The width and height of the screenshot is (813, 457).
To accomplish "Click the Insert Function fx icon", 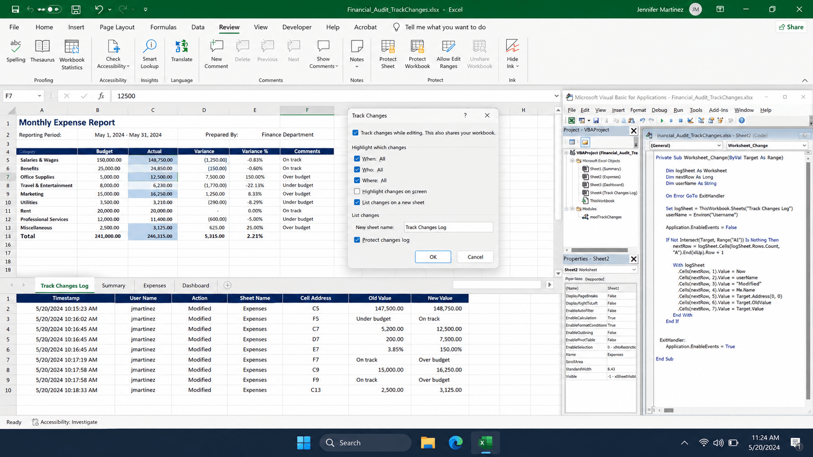I will click(101, 96).
